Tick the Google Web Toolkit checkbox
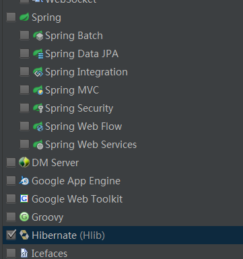 point(11,198)
